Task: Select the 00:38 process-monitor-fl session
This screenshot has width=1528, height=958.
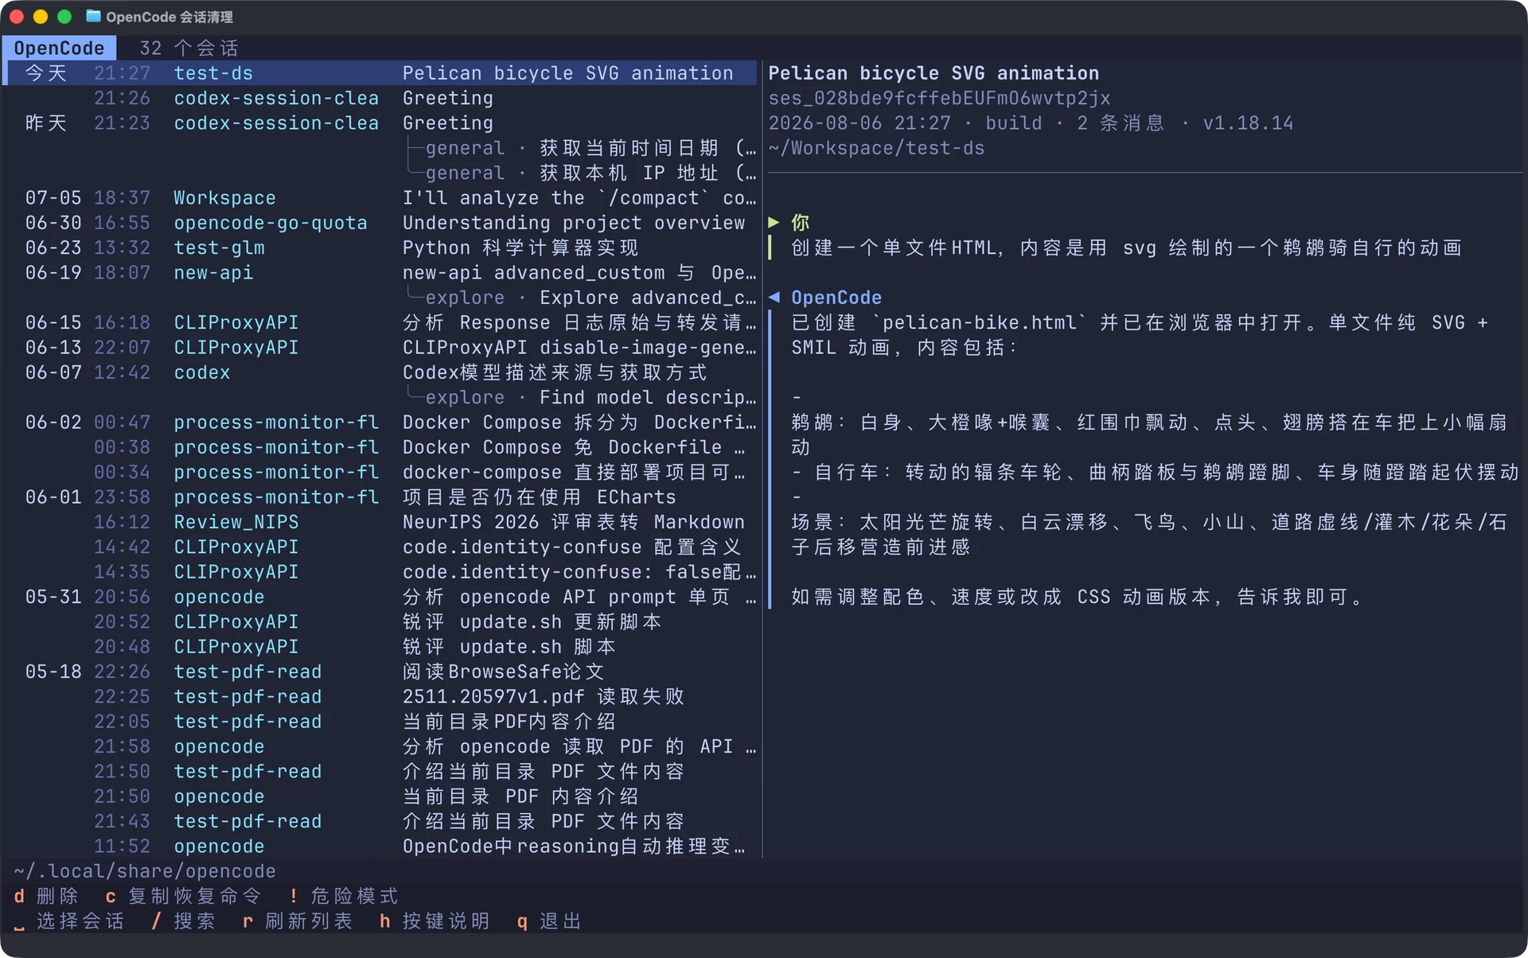Action: 381,447
